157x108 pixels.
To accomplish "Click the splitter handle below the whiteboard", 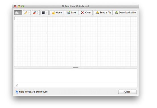I will click(x=75, y=68).
